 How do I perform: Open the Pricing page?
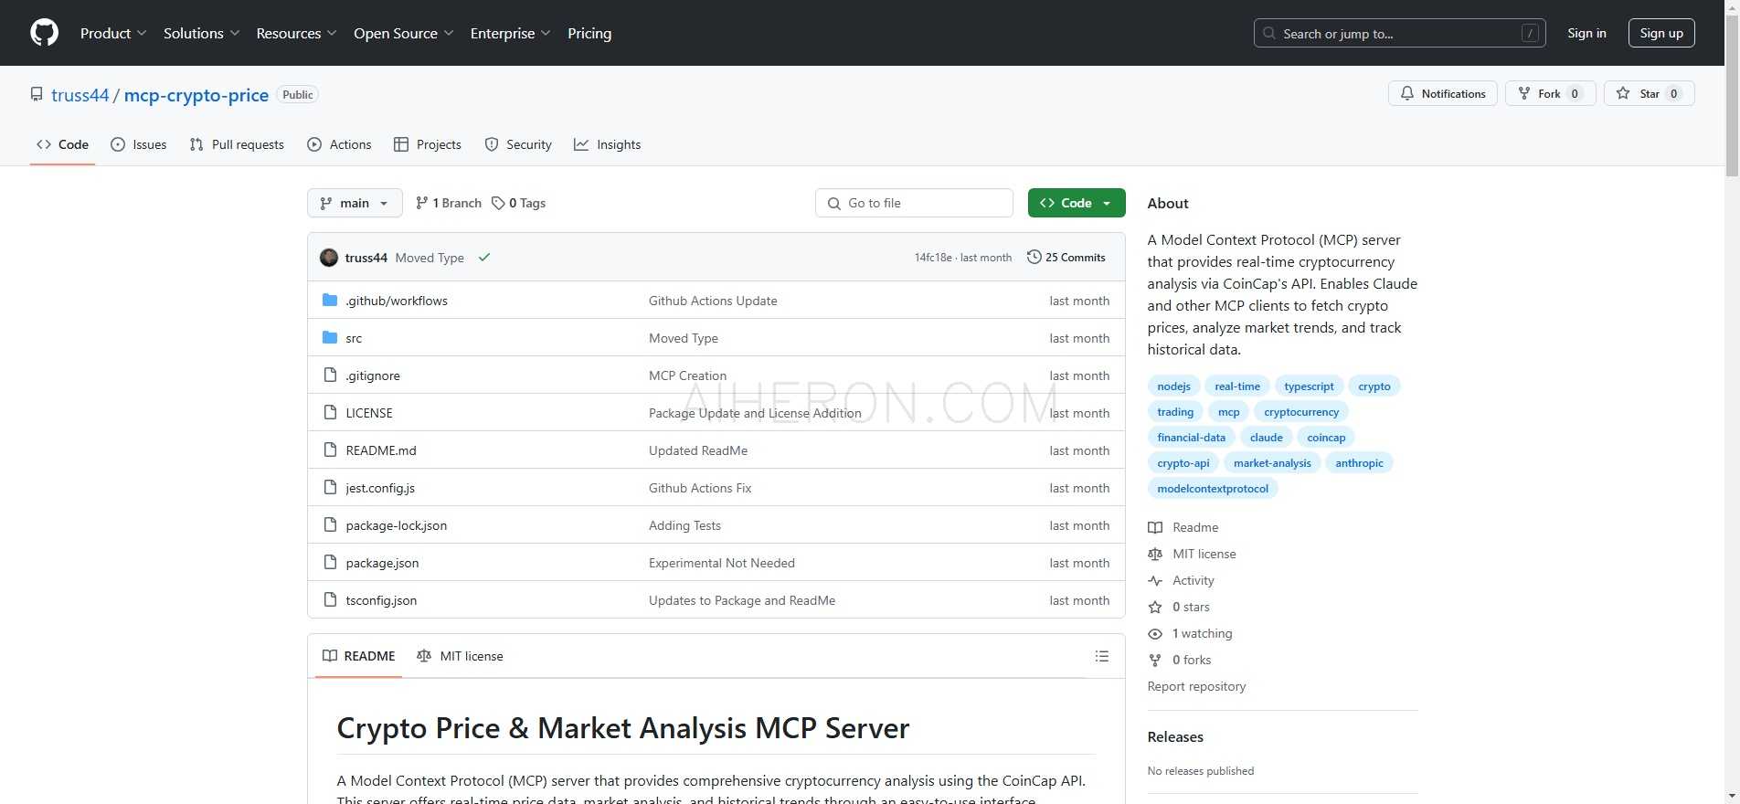click(589, 33)
